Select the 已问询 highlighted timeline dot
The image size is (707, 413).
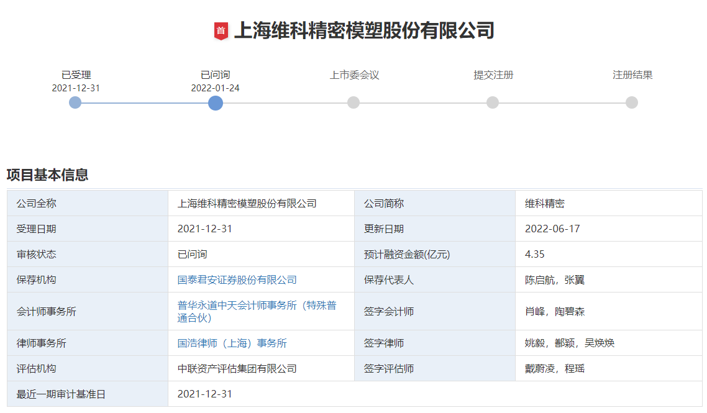216,102
